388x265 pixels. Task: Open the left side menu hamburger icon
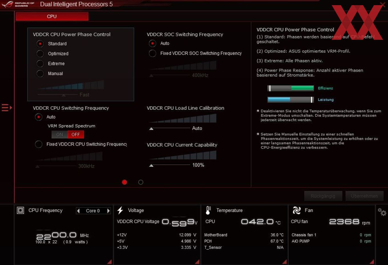click(7, 108)
